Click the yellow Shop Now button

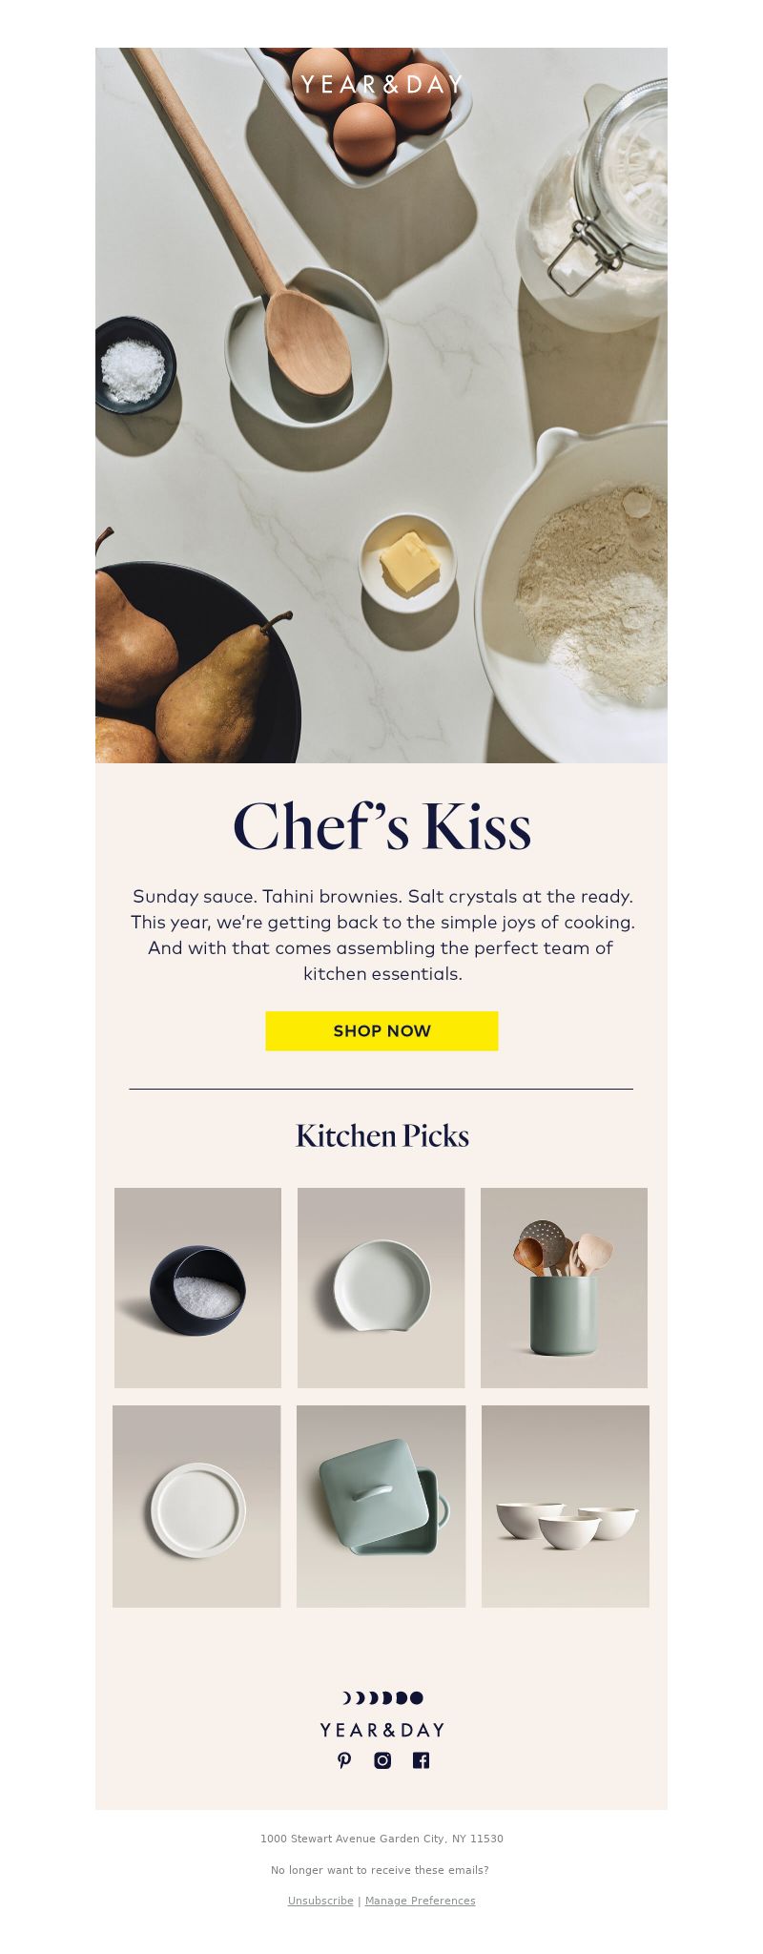381,1030
